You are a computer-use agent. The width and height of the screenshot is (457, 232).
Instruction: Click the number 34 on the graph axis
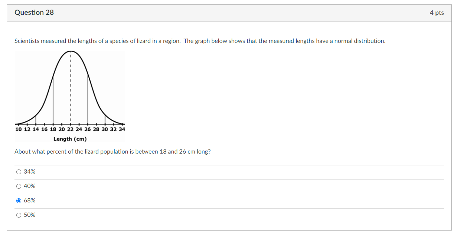click(x=122, y=129)
